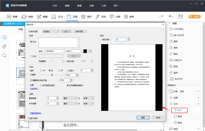This screenshot has height=131, width=205.
Task: Click the redo arrow icon
Action: pyautogui.click(x=161, y=16)
